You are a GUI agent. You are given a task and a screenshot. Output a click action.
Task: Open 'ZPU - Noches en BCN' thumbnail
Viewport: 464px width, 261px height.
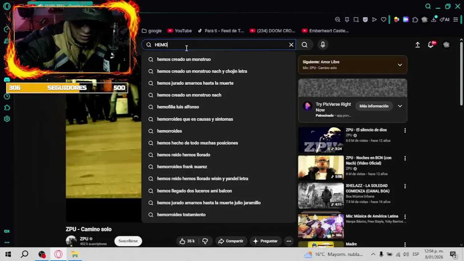pos(321,167)
